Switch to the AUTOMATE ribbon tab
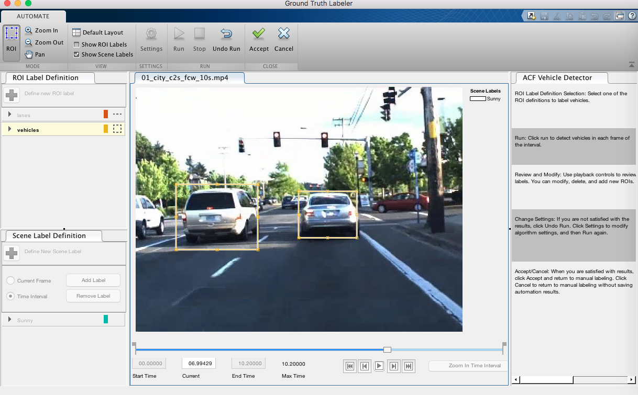638x395 pixels. pyautogui.click(x=33, y=16)
